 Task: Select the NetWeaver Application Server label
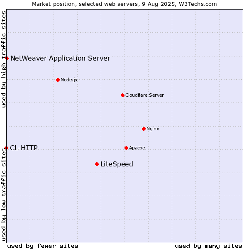60,58
